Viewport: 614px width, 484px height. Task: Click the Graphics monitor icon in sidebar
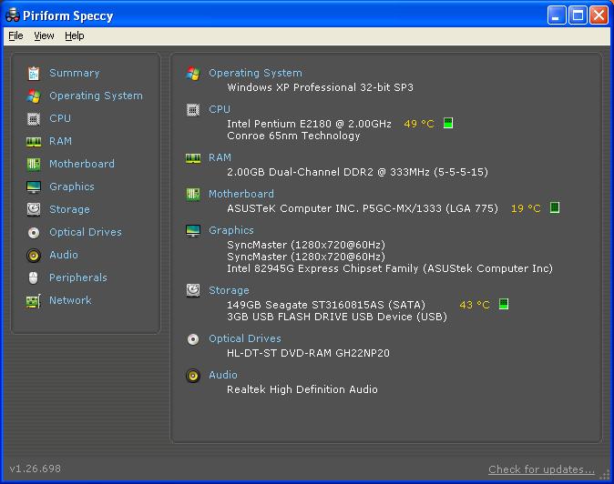click(x=34, y=187)
